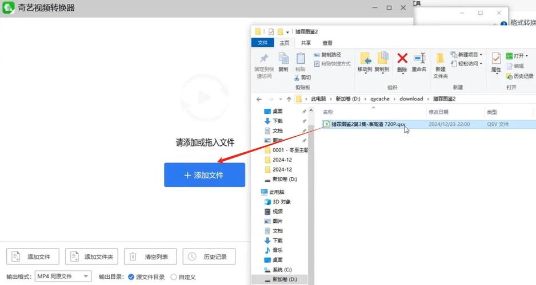Click the red 删除 X icon
The width and height of the screenshot is (536, 285).
(402, 58)
